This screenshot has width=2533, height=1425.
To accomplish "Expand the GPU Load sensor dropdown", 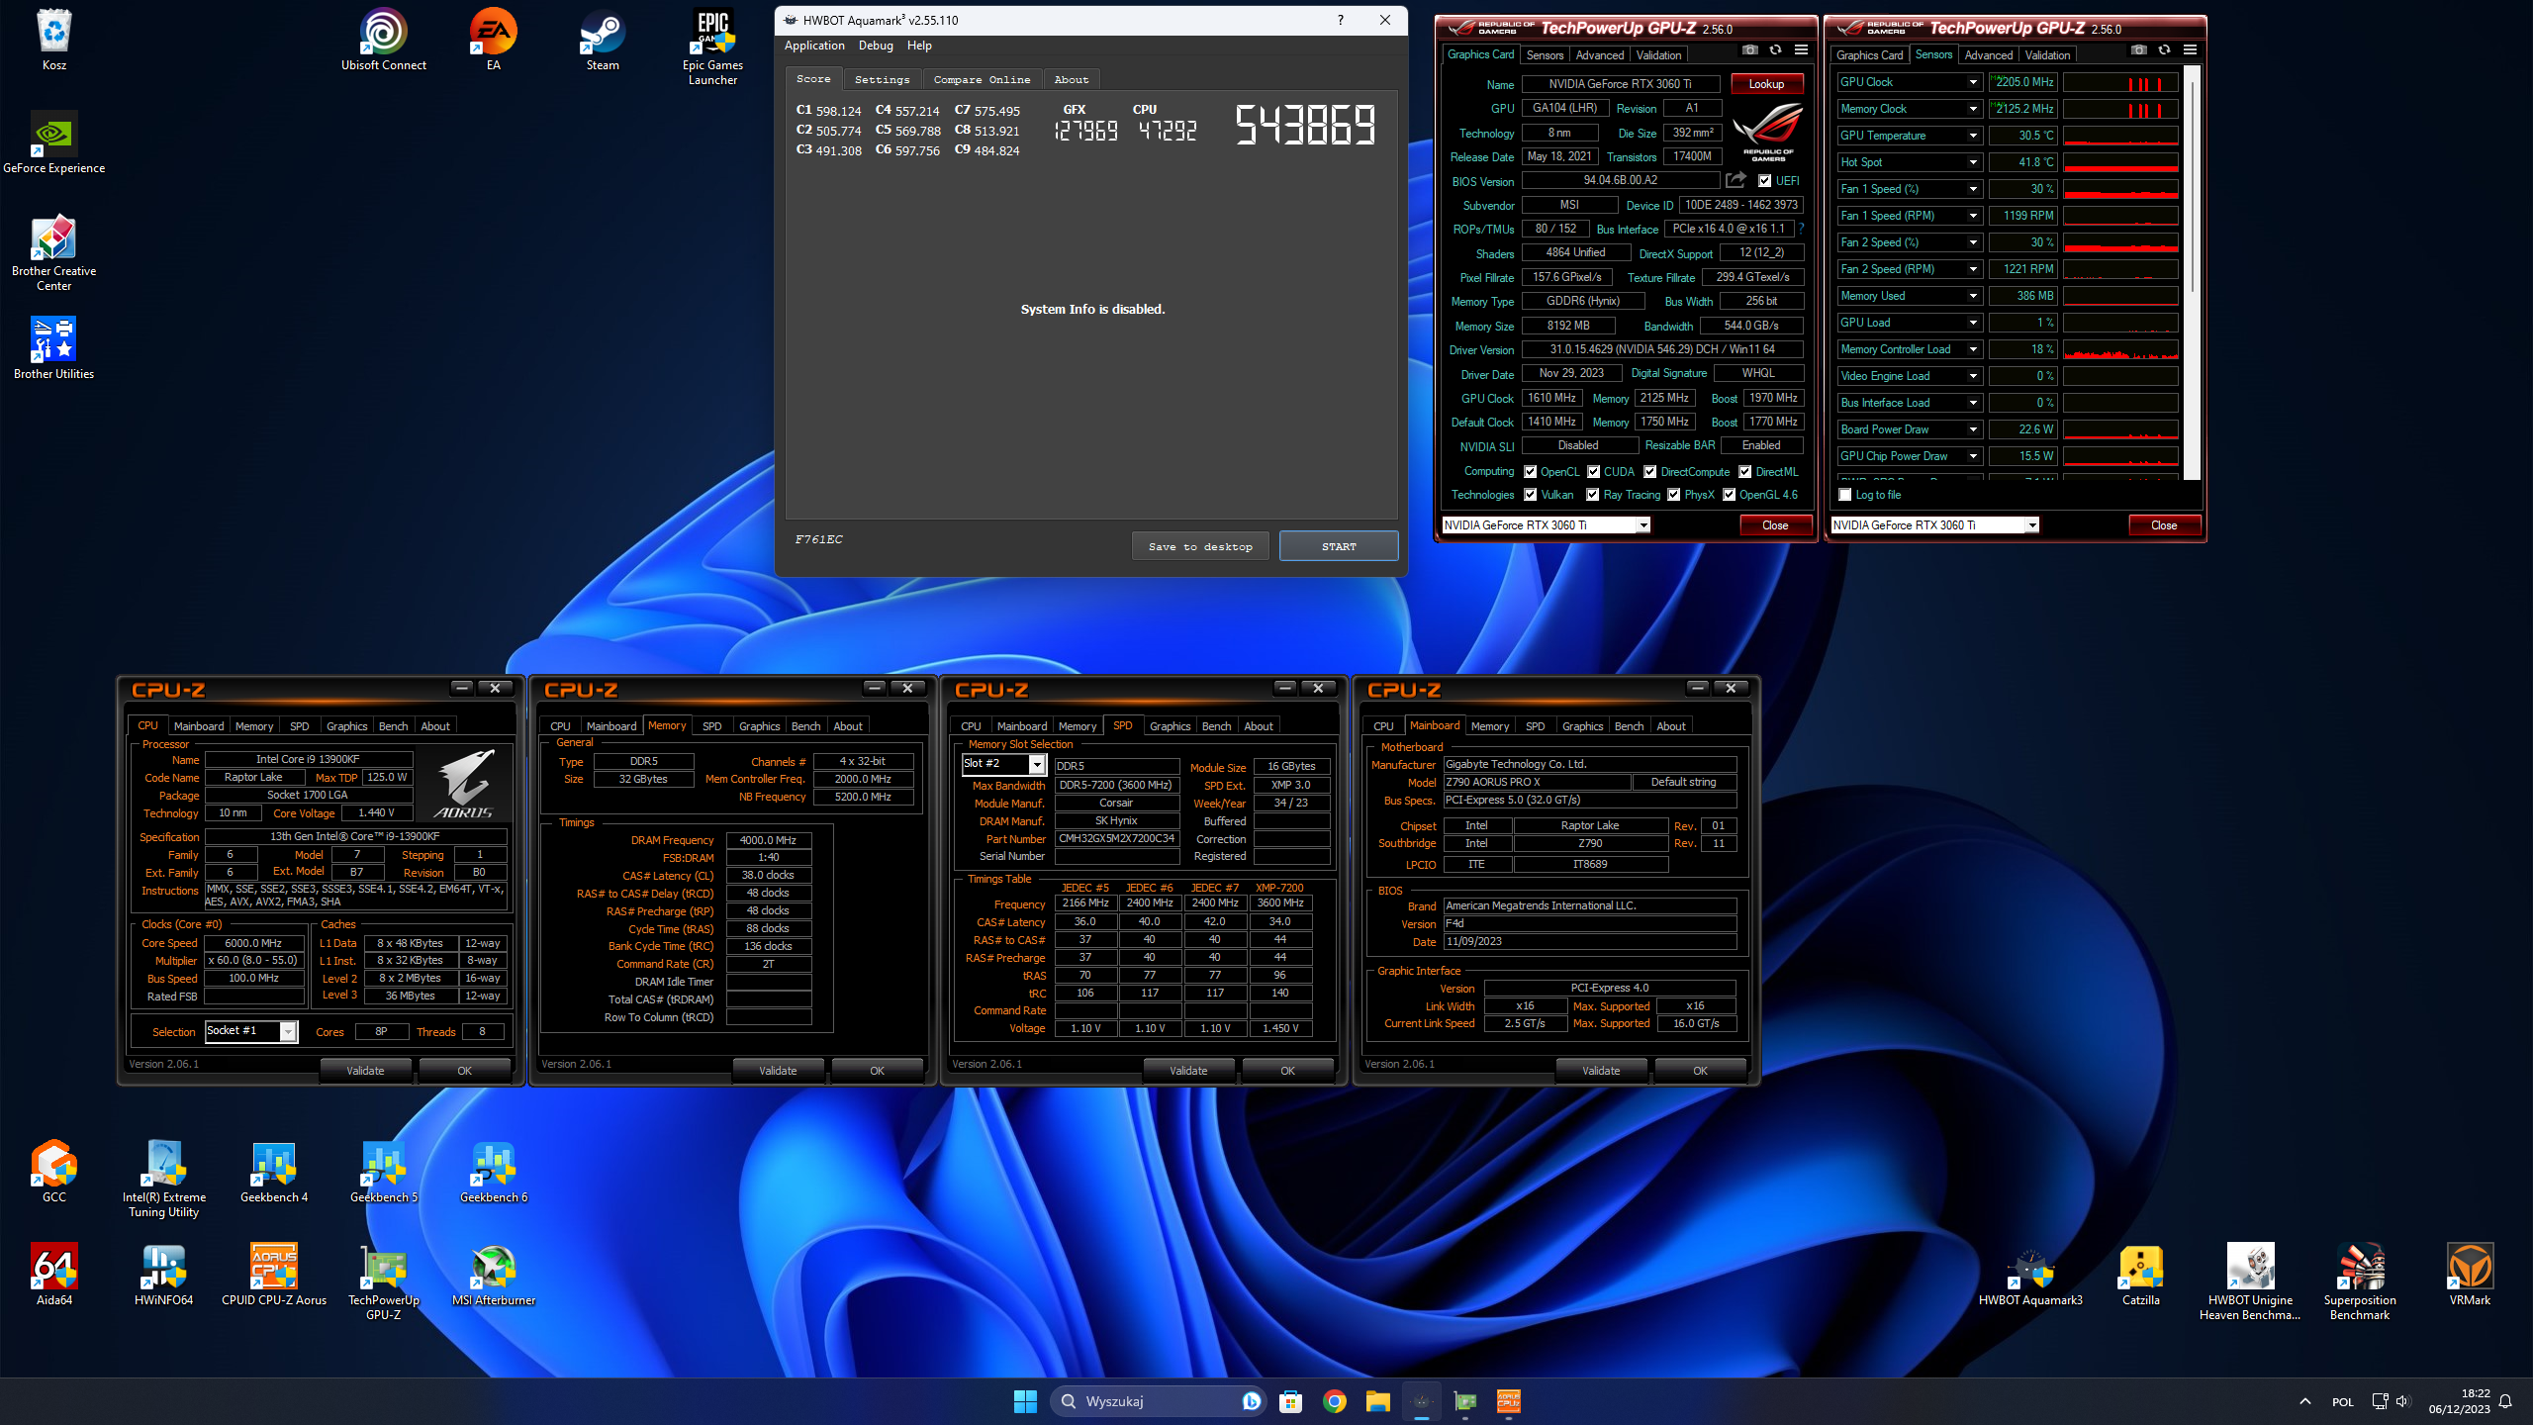I will point(1972,323).
